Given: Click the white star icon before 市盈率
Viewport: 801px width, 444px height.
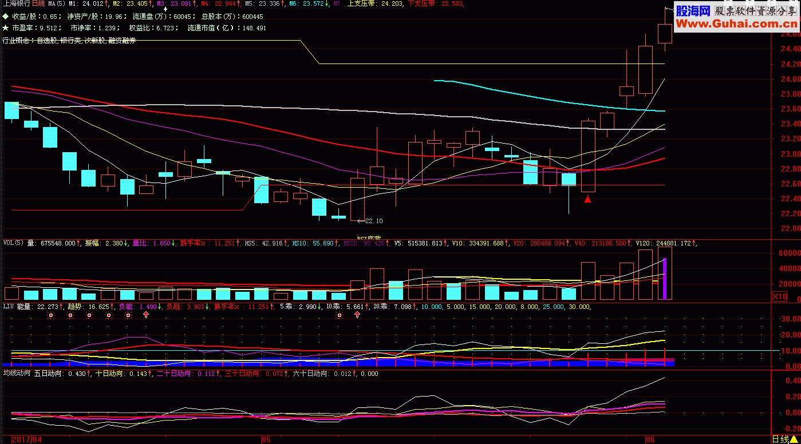Looking at the screenshot, I should pos(5,27).
